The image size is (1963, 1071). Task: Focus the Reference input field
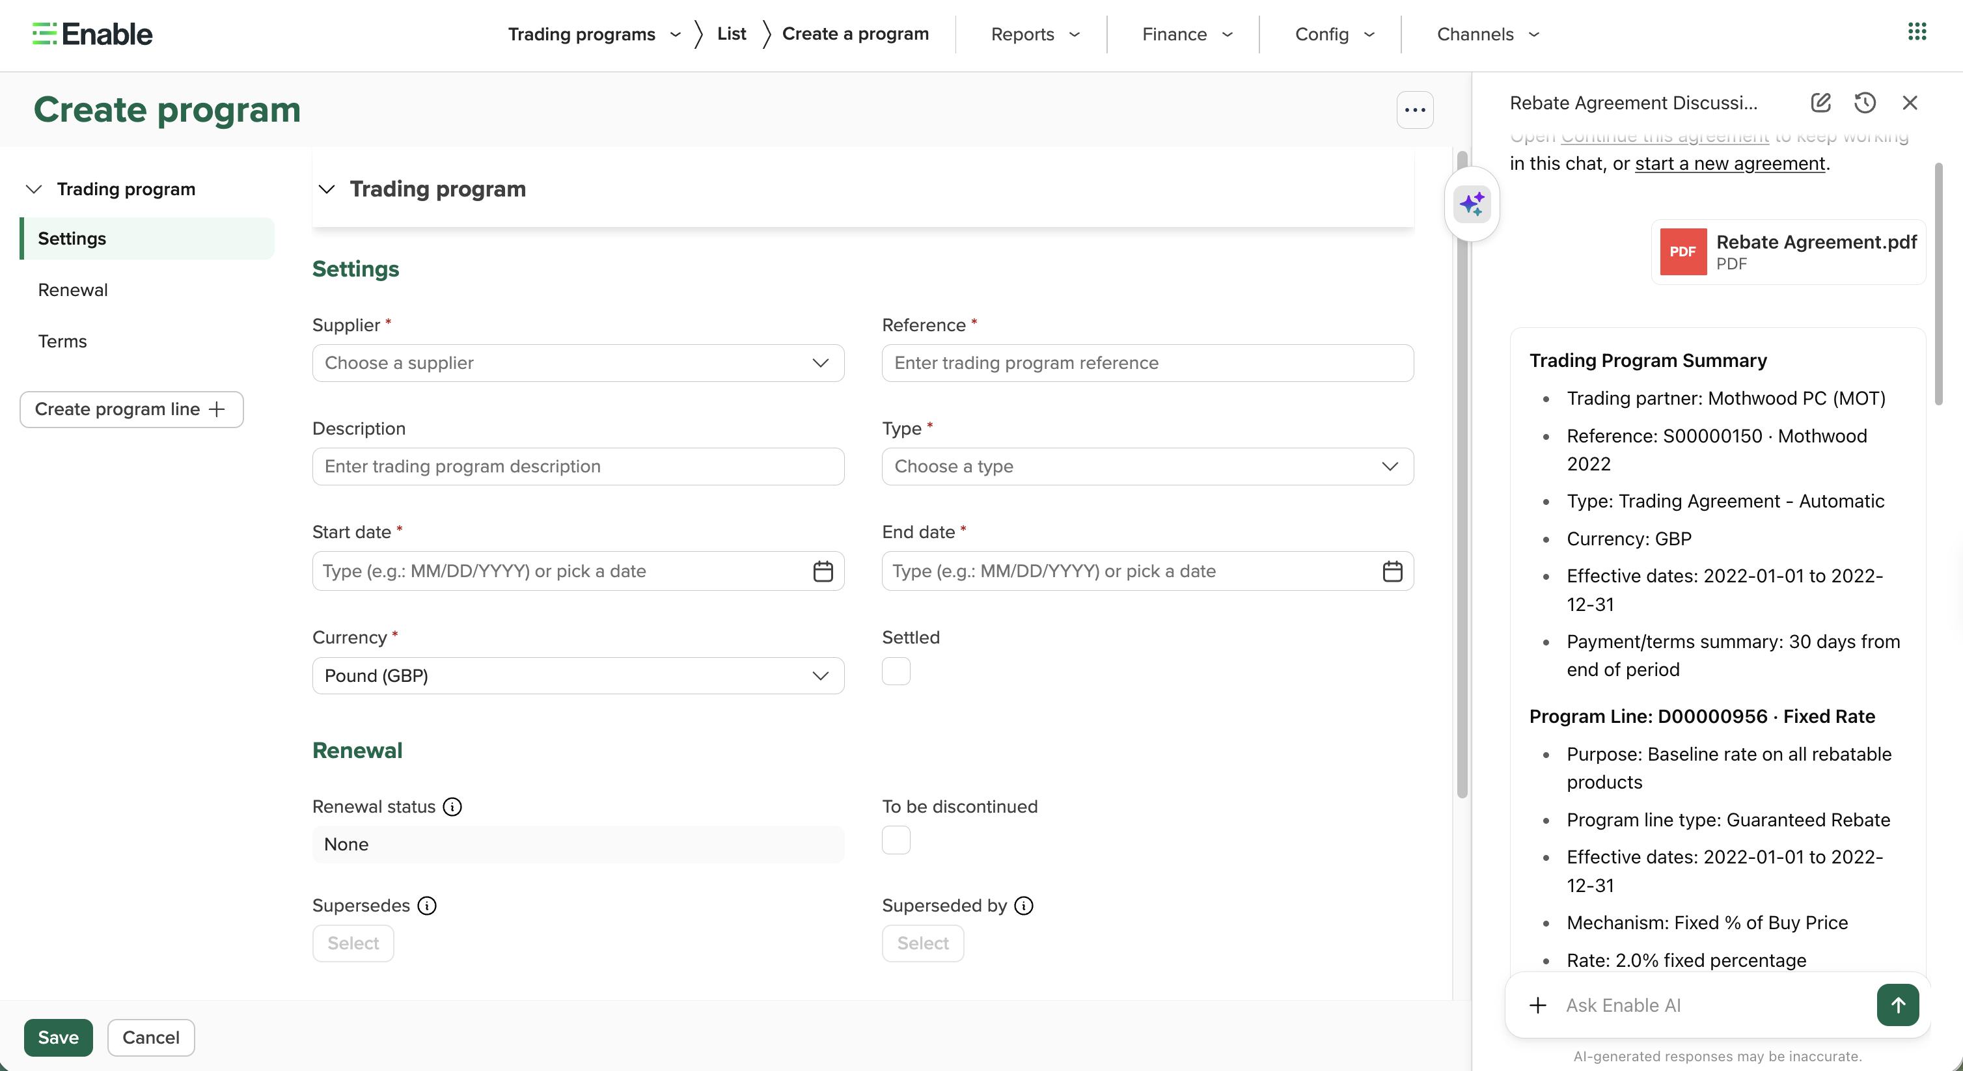click(x=1147, y=363)
